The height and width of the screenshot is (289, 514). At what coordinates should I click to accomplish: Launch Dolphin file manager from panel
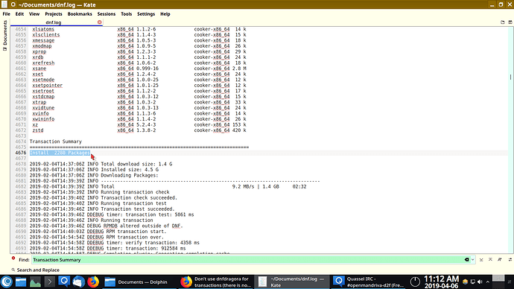pyautogui.click(x=21, y=282)
